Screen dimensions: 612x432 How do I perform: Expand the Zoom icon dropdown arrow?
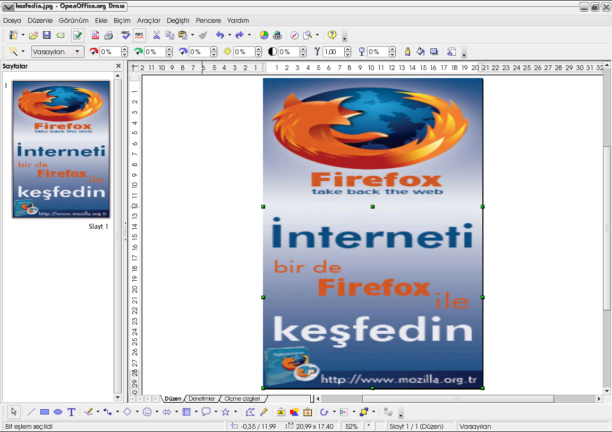[317, 35]
